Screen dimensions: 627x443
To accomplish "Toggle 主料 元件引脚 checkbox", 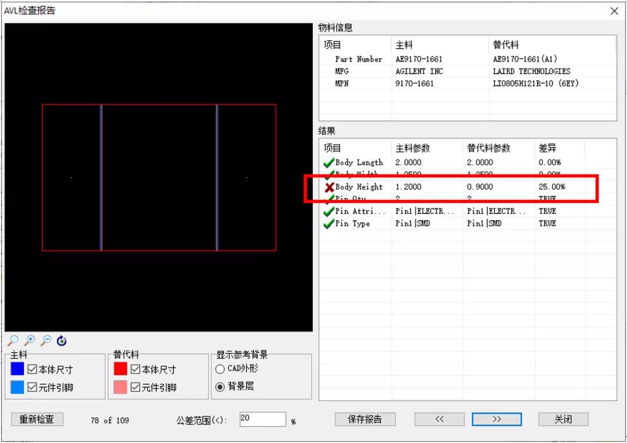I will pyautogui.click(x=33, y=387).
